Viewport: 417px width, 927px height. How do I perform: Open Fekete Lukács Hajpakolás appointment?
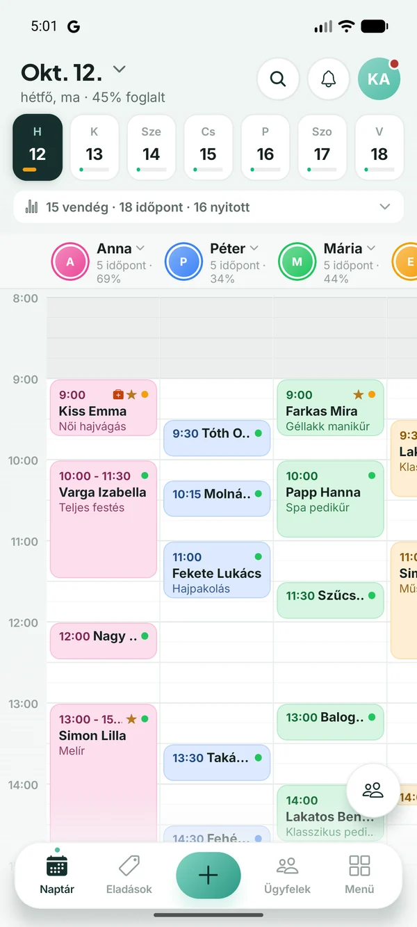tap(217, 570)
